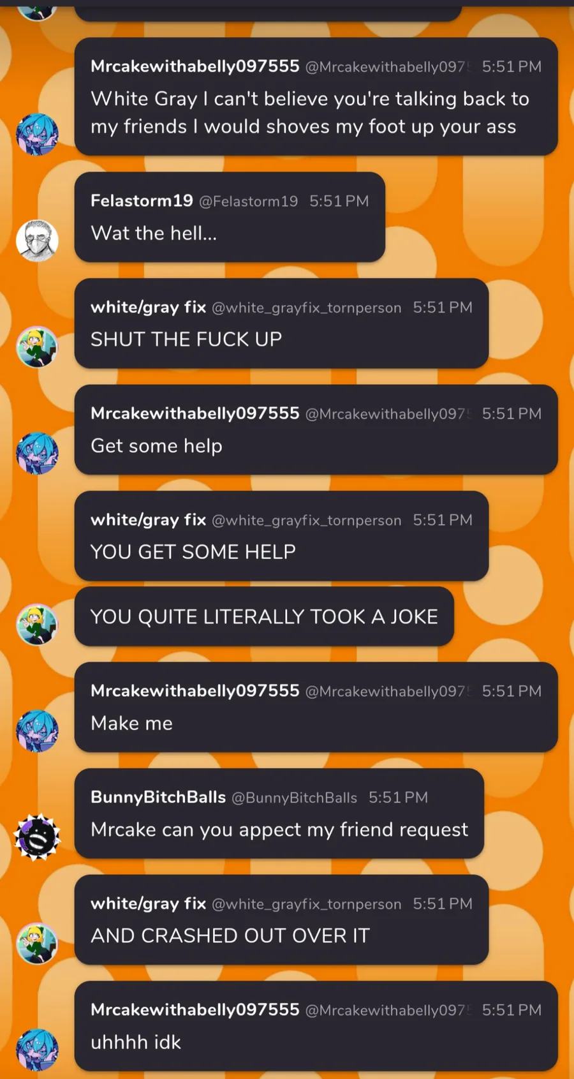Open avatar beside 'uhhhh idk' message
The width and height of the screenshot is (574, 1079).
point(37,1050)
